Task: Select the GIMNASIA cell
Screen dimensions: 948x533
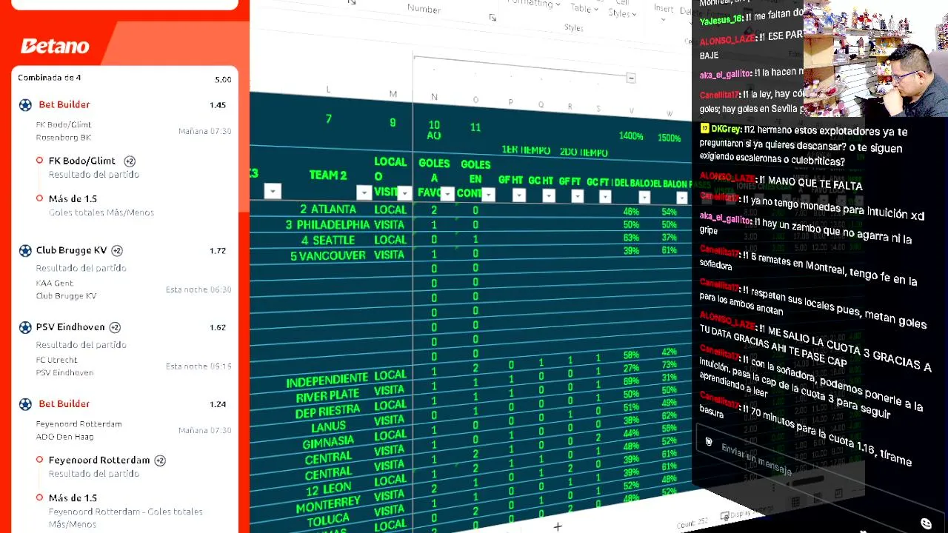Action: (328, 443)
